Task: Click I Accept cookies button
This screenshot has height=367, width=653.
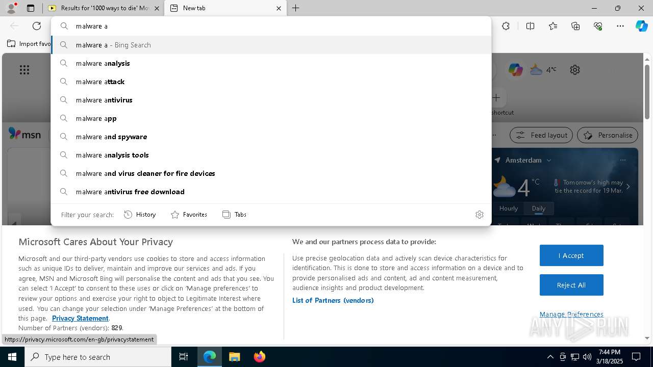Action: tap(571, 255)
